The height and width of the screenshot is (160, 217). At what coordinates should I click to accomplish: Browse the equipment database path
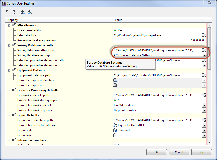pos(204,75)
